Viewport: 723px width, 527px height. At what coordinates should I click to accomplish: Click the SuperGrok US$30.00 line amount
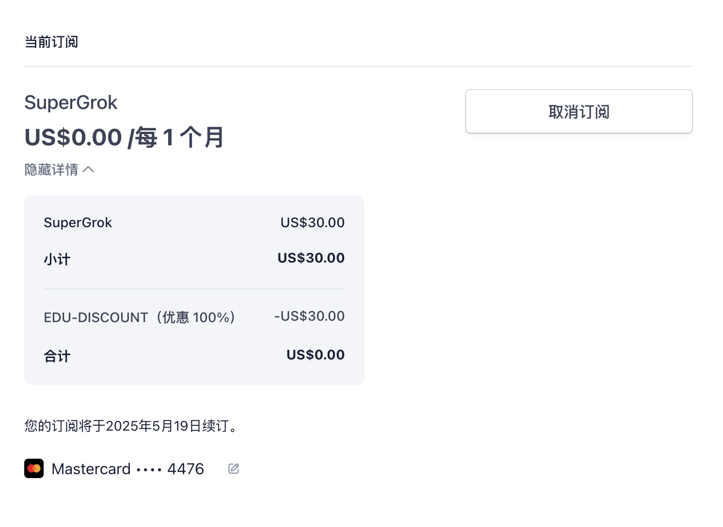pos(313,222)
